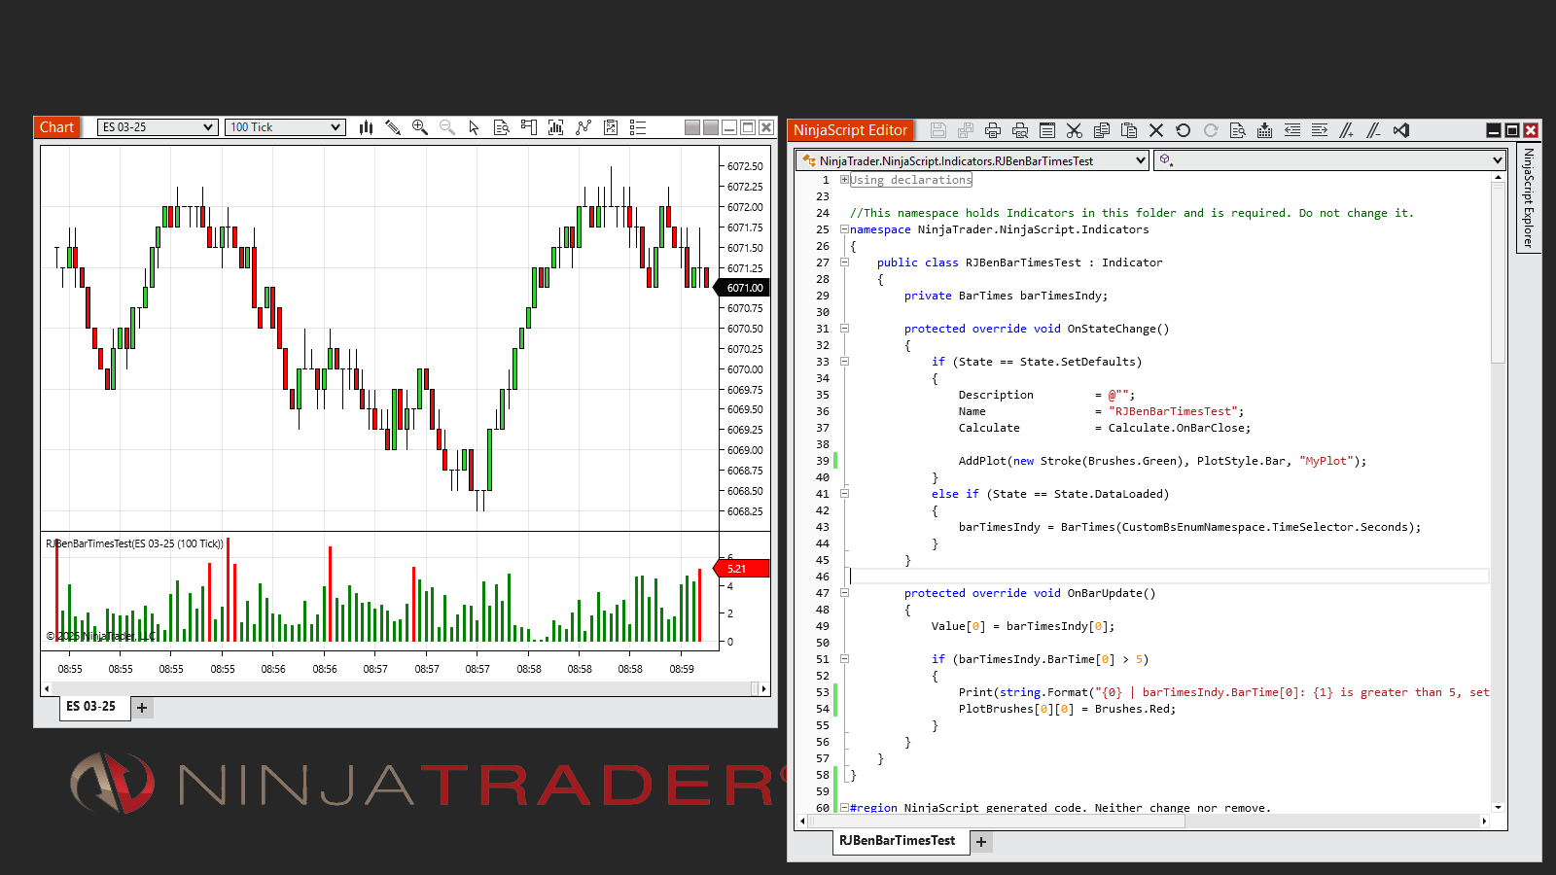
Task: Click the AddPlot code line 39
Action: (x=1162, y=461)
